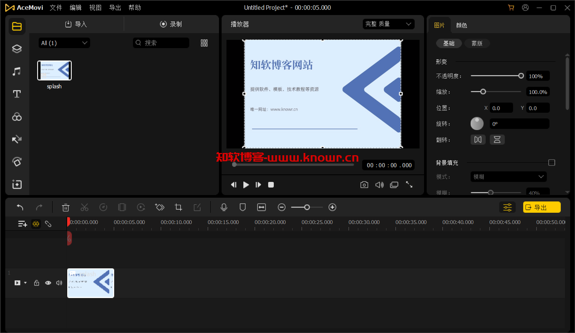Toggle track 1 lock icon
Viewport: 575px width, 333px height.
36,283
